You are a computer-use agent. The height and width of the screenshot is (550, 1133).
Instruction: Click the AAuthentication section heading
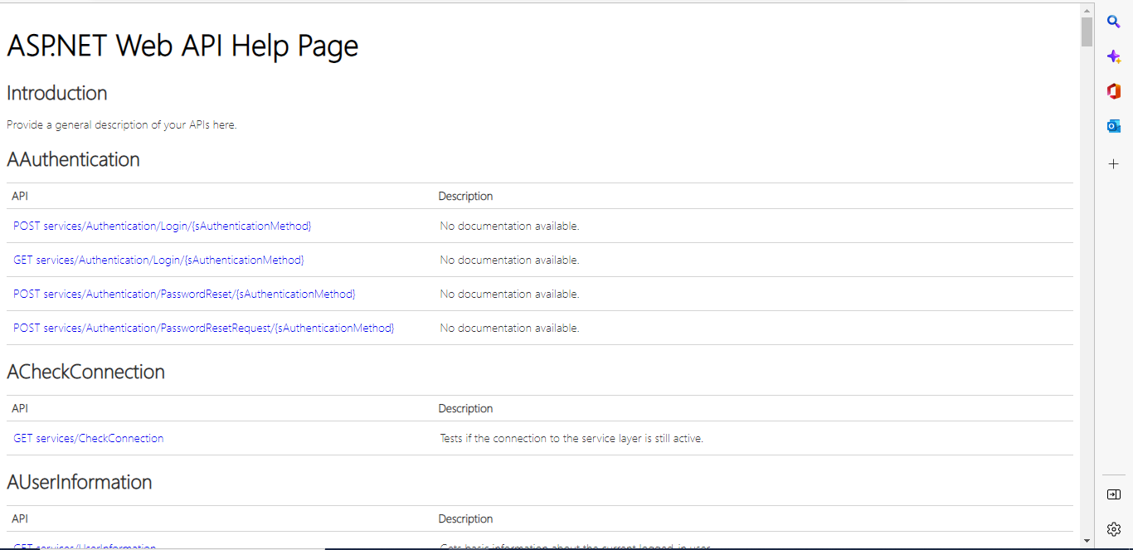73,159
